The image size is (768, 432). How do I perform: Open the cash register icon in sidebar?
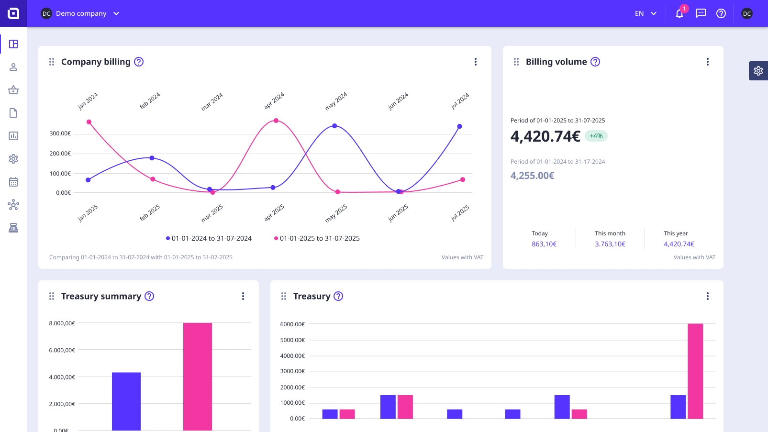tap(13, 227)
